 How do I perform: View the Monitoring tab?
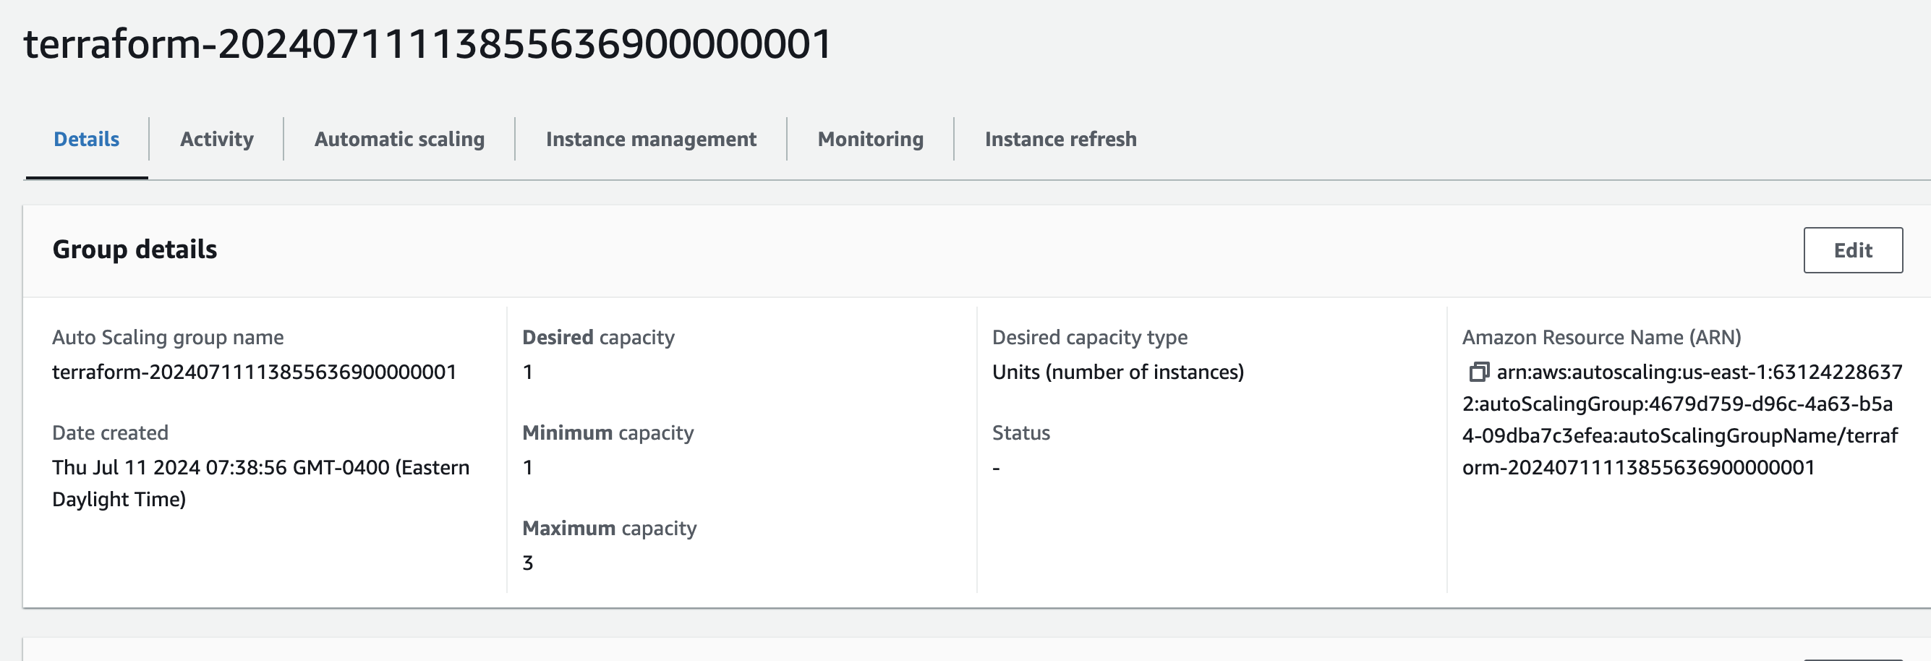(870, 140)
